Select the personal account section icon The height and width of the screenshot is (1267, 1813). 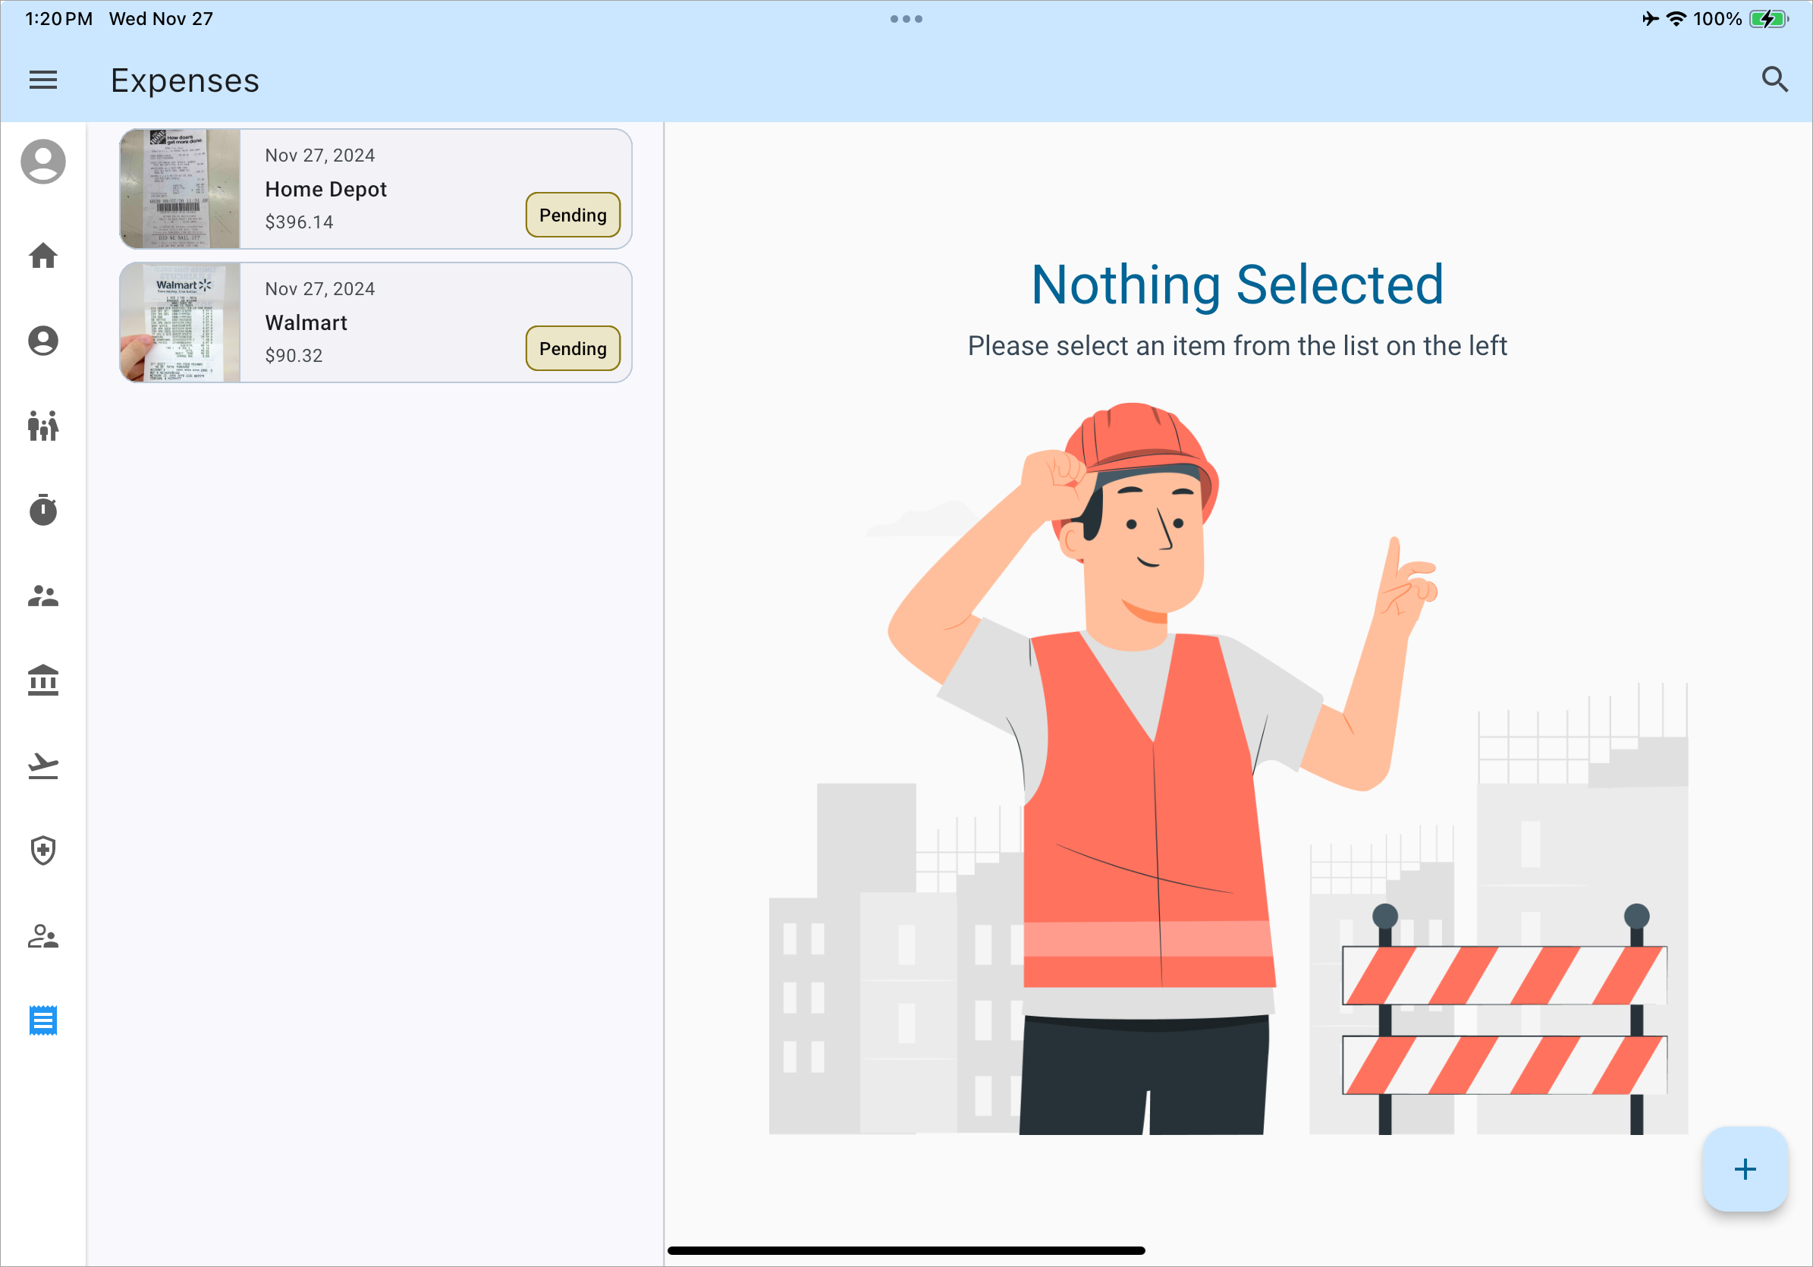(x=43, y=341)
